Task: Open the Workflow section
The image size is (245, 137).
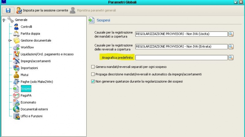Action: 27,47
